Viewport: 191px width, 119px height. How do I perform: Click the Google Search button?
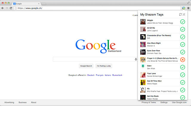click(x=86, y=66)
